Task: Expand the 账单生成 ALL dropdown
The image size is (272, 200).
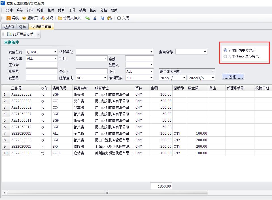Action: click(x=105, y=78)
